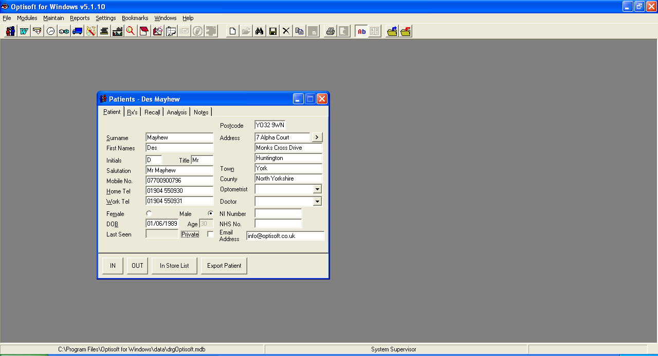
Task: Click the In Store List button
Action: pyautogui.click(x=174, y=266)
